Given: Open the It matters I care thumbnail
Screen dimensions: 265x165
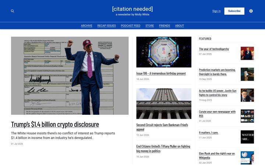Looking at the screenshot, I should coord(247,137).
